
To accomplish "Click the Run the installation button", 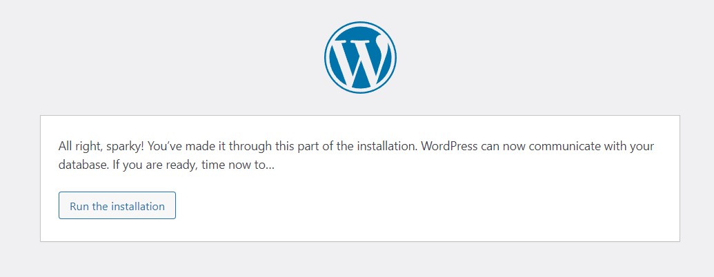I will pos(117,206).
